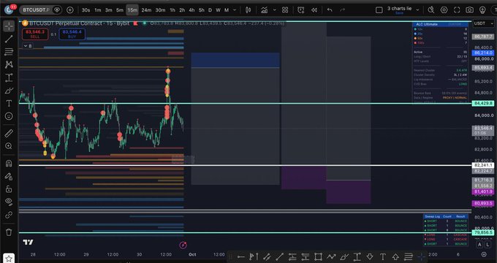The width and height of the screenshot is (497, 263).
Task: Select the ruler measure tool
Action: point(9,134)
